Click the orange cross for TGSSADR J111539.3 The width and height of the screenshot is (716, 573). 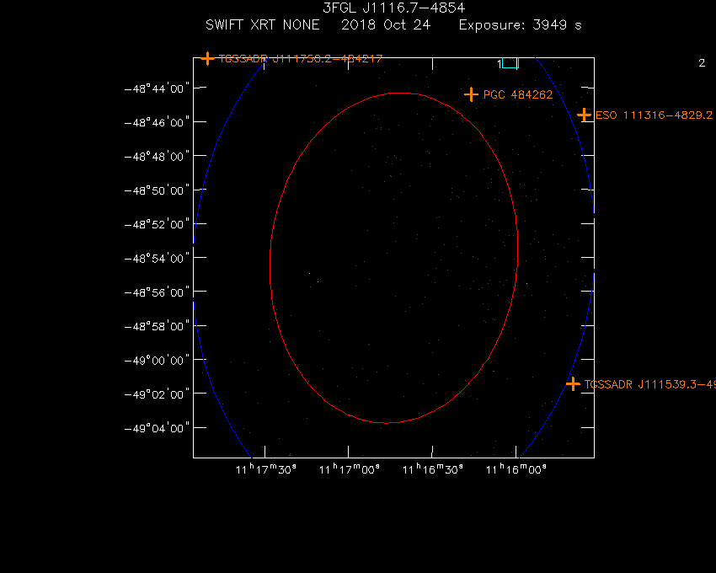(573, 384)
